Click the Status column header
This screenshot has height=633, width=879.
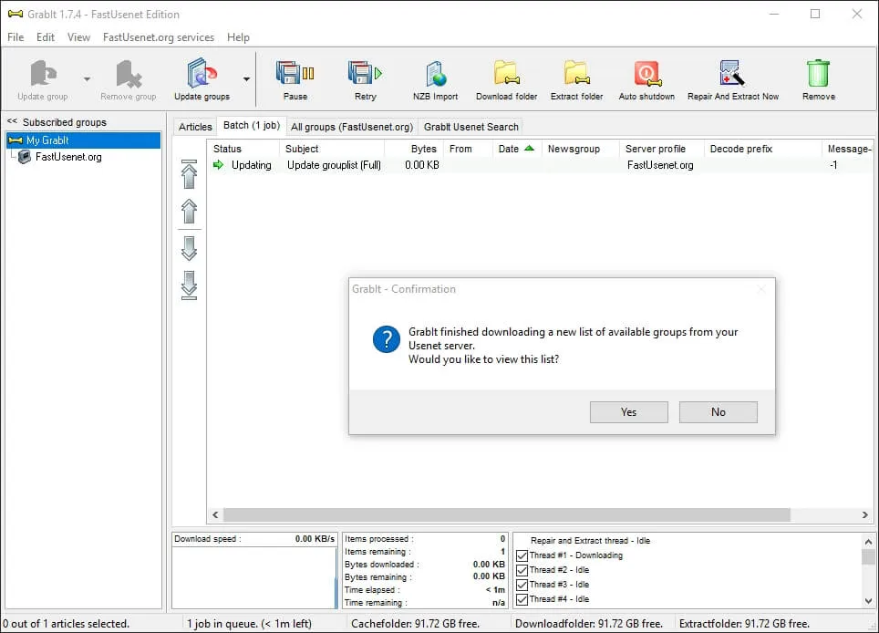coord(243,149)
